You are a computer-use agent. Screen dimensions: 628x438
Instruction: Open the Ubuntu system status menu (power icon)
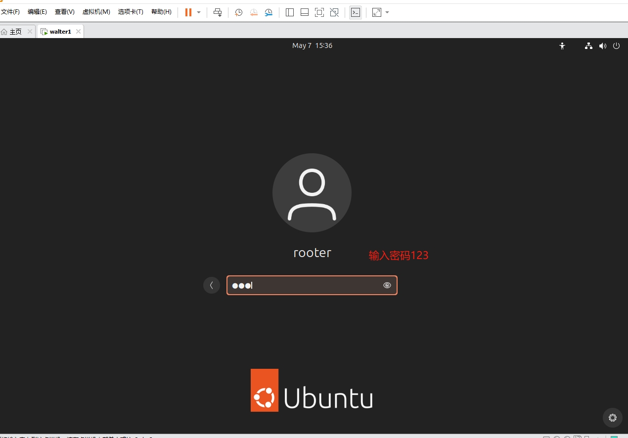tap(616, 46)
